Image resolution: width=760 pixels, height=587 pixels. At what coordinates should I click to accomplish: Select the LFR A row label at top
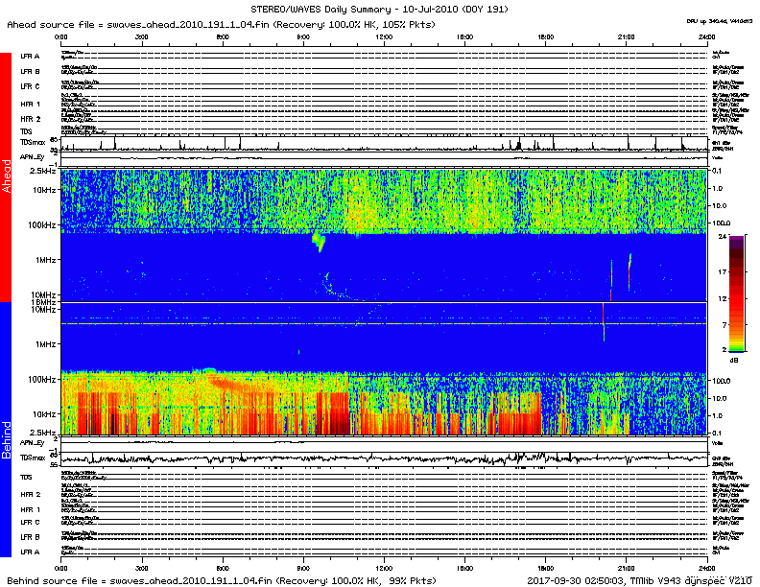click(x=31, y=57)
